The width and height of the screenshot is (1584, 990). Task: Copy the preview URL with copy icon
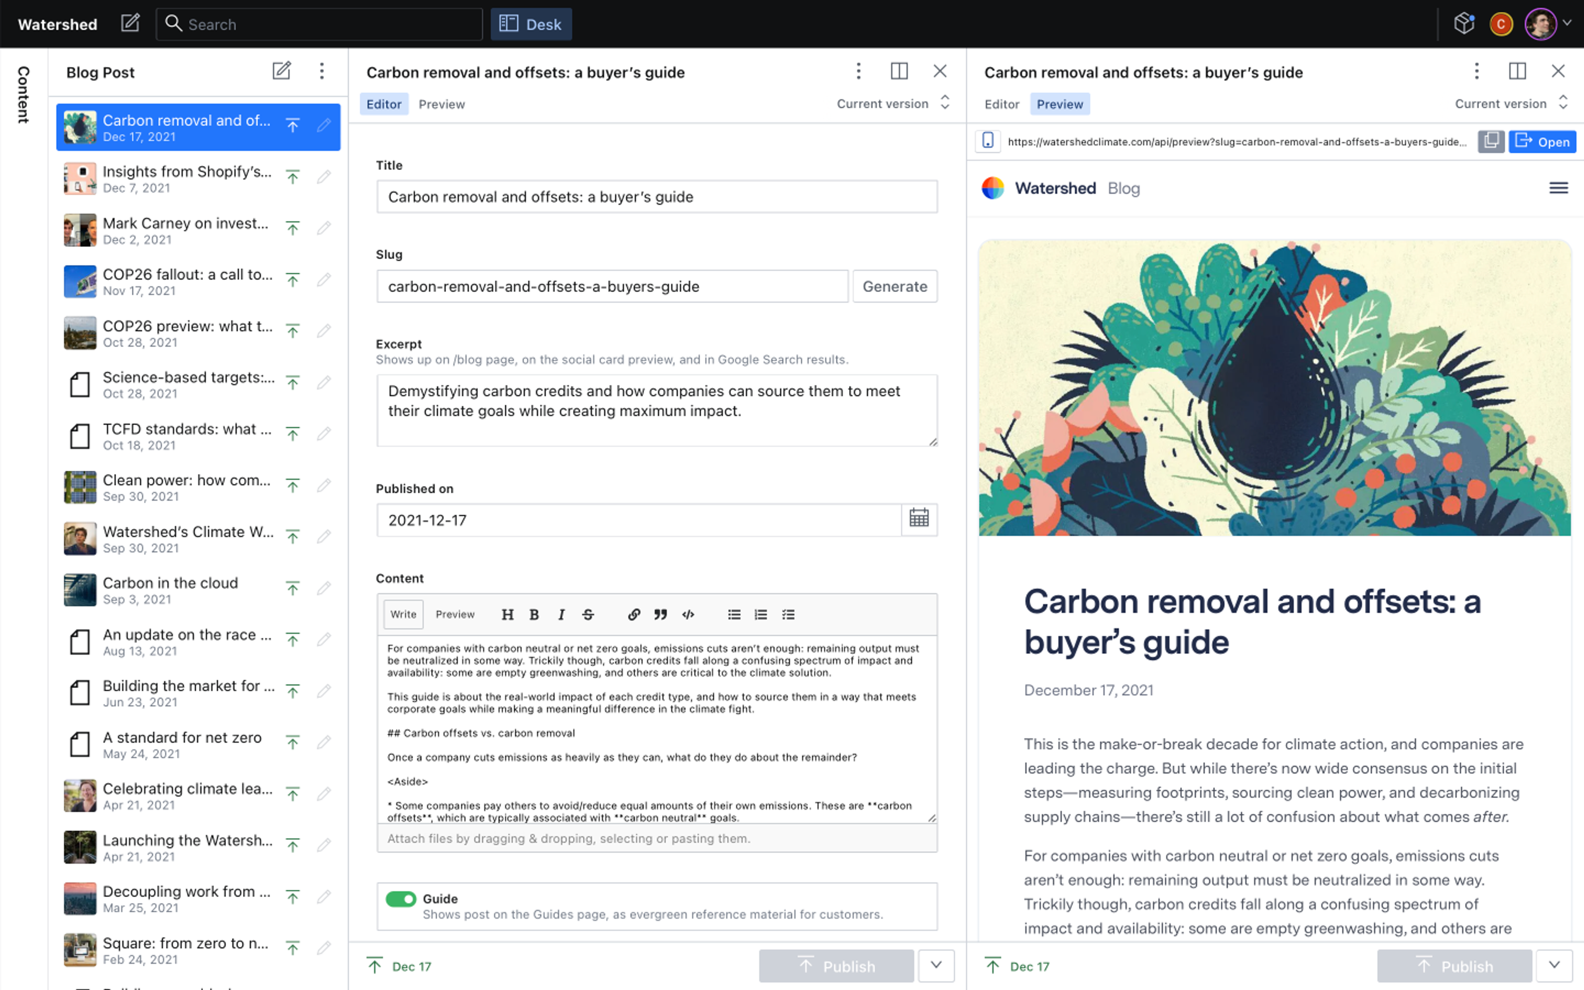pyautogui.click(x=1490, y=141)
